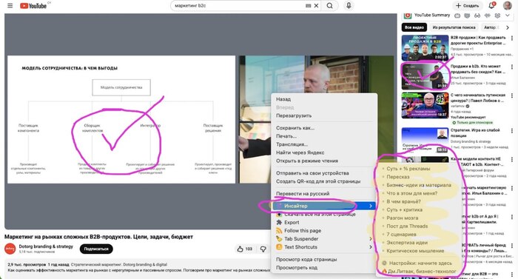The width and height of the screenshot is (518, 279).
Task: Open options for 'Стратегия. Игра из слабой' video
Action: pyautogui.click(x=512, y=131)
